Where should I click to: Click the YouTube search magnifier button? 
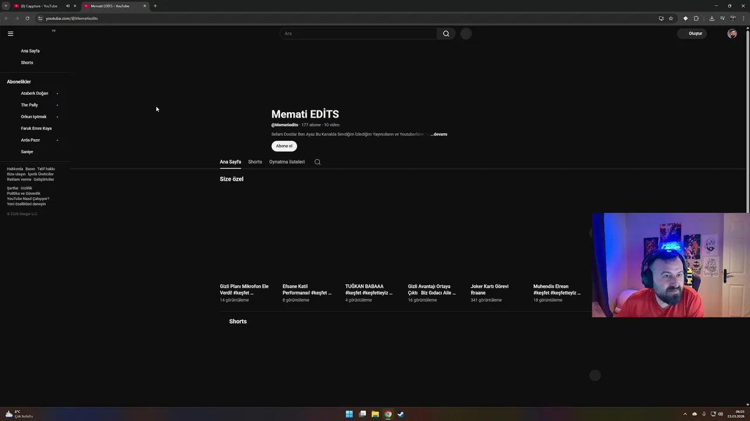click(x=446, y=33)
